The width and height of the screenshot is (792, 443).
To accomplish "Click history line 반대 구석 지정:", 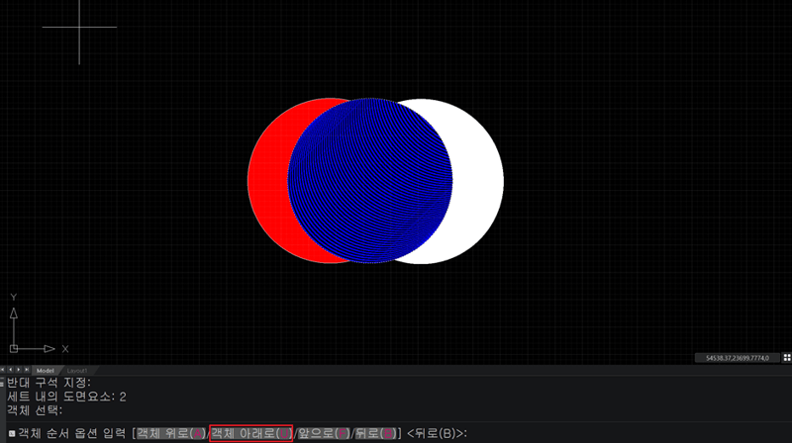I will coord(49,383).
